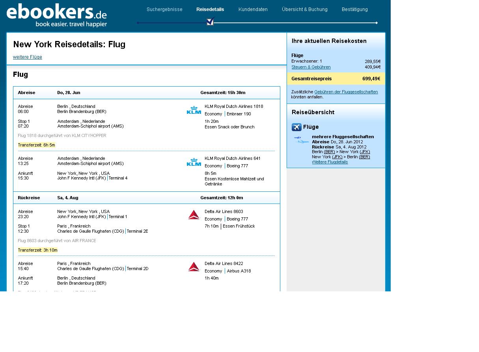Click the Gesamtreisepreis 699,49€ amount
479x352 pixels.
tap(371, 79)
